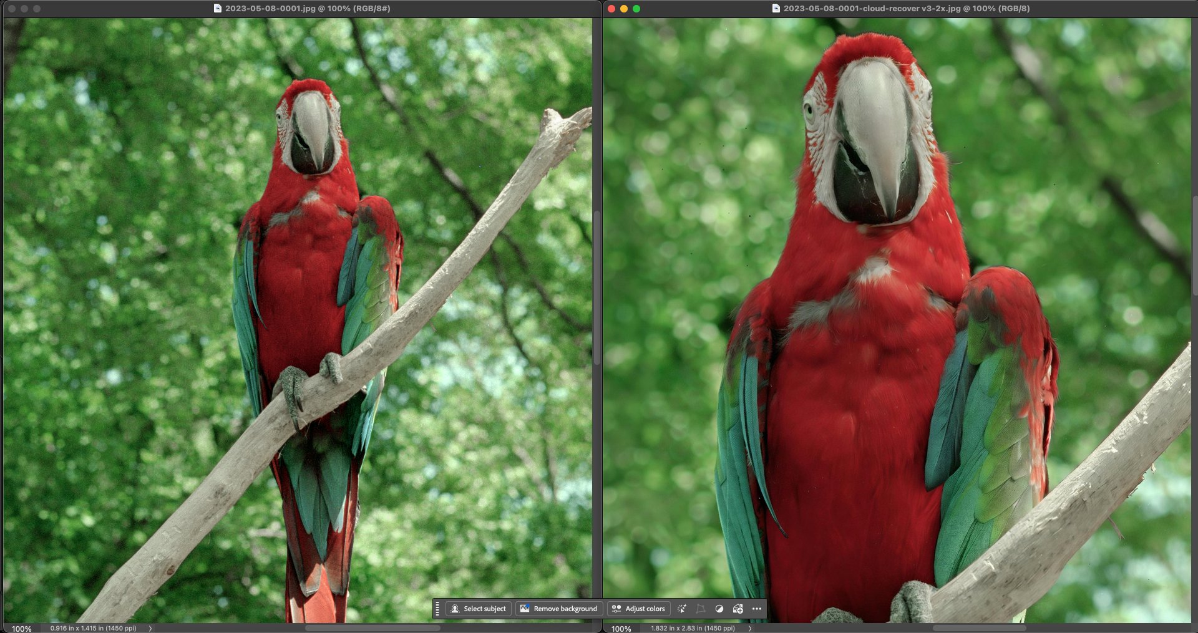
Task: Click the right window horizontal scrollbar
Action: (x=978, y=628)
